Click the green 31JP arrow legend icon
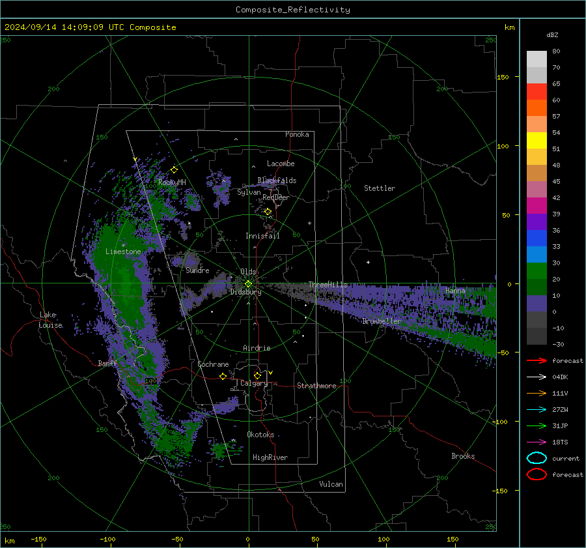586x548 pixels. click(537, 425)
